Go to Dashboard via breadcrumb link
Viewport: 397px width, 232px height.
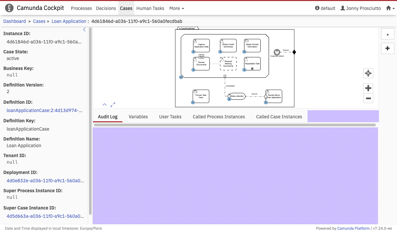point(15,21)
